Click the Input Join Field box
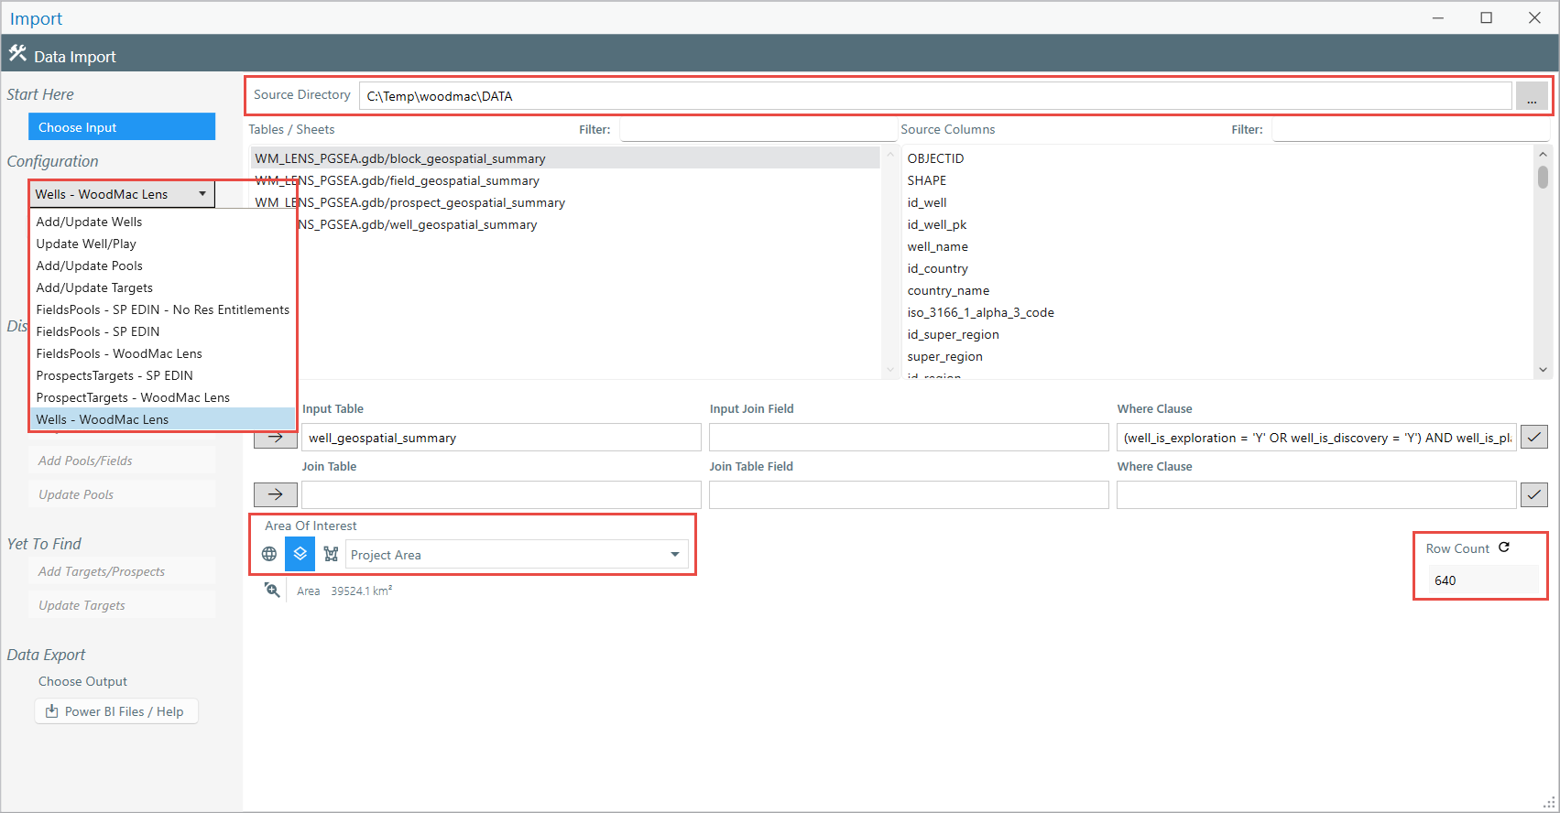1560x813 pixels. coord(909,438)
